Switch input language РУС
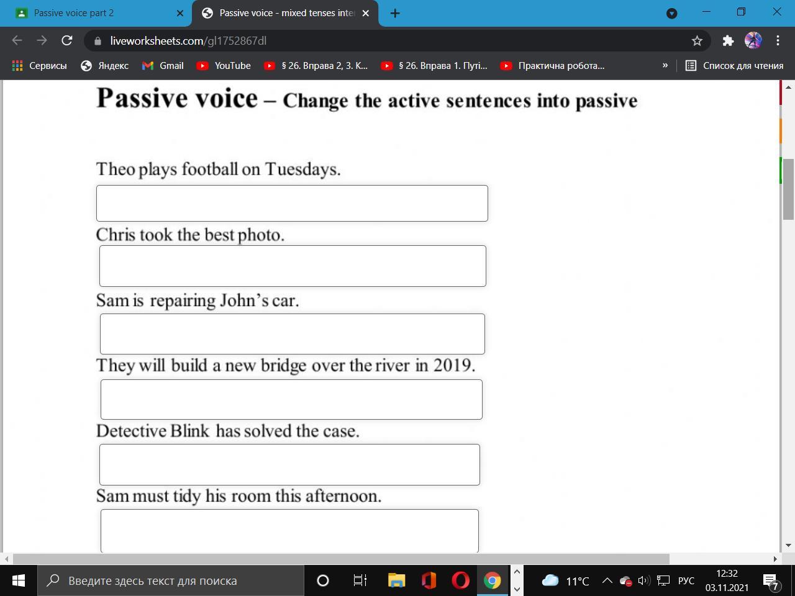The width and height of the screenshot is (795, 596). pos(686,580)
